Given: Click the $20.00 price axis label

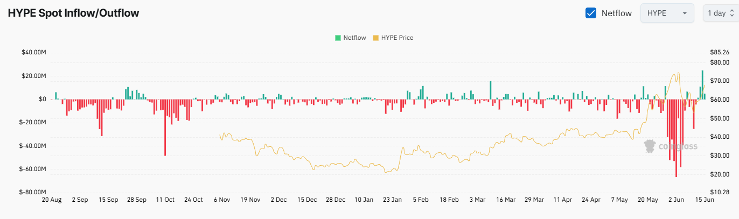Looking at the screenshot, I should [720, 175].
